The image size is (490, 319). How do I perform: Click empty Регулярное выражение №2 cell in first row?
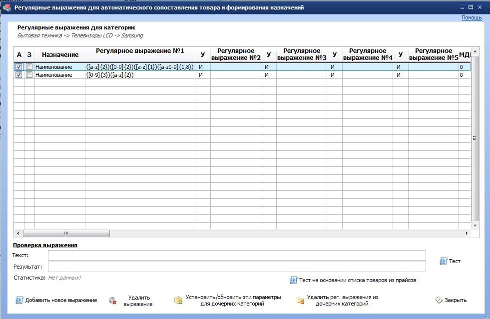[236, 66]
